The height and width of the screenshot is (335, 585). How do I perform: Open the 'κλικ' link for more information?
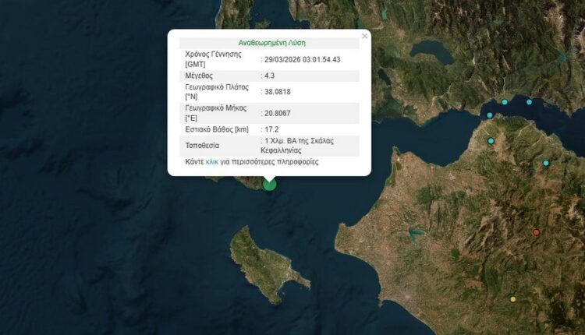(x=212, y=162)
